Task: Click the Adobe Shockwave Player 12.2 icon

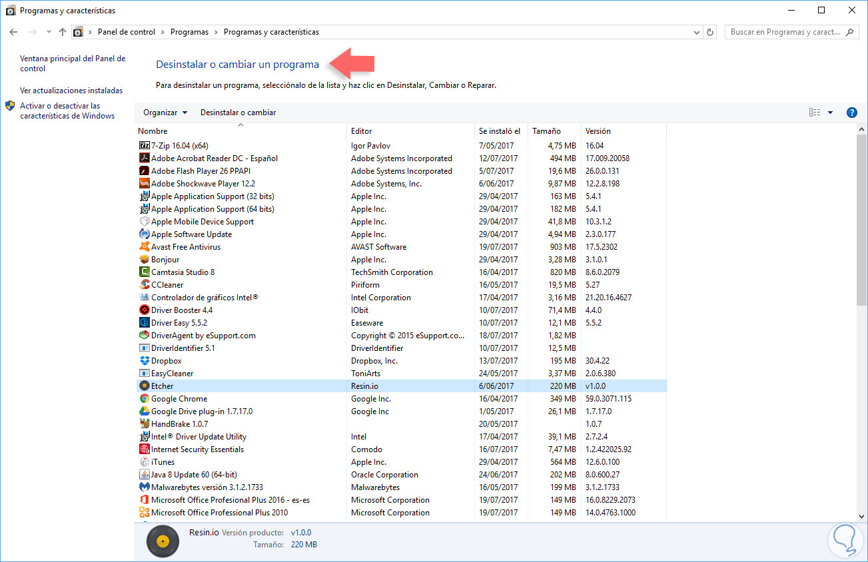Action: [145, 183]
